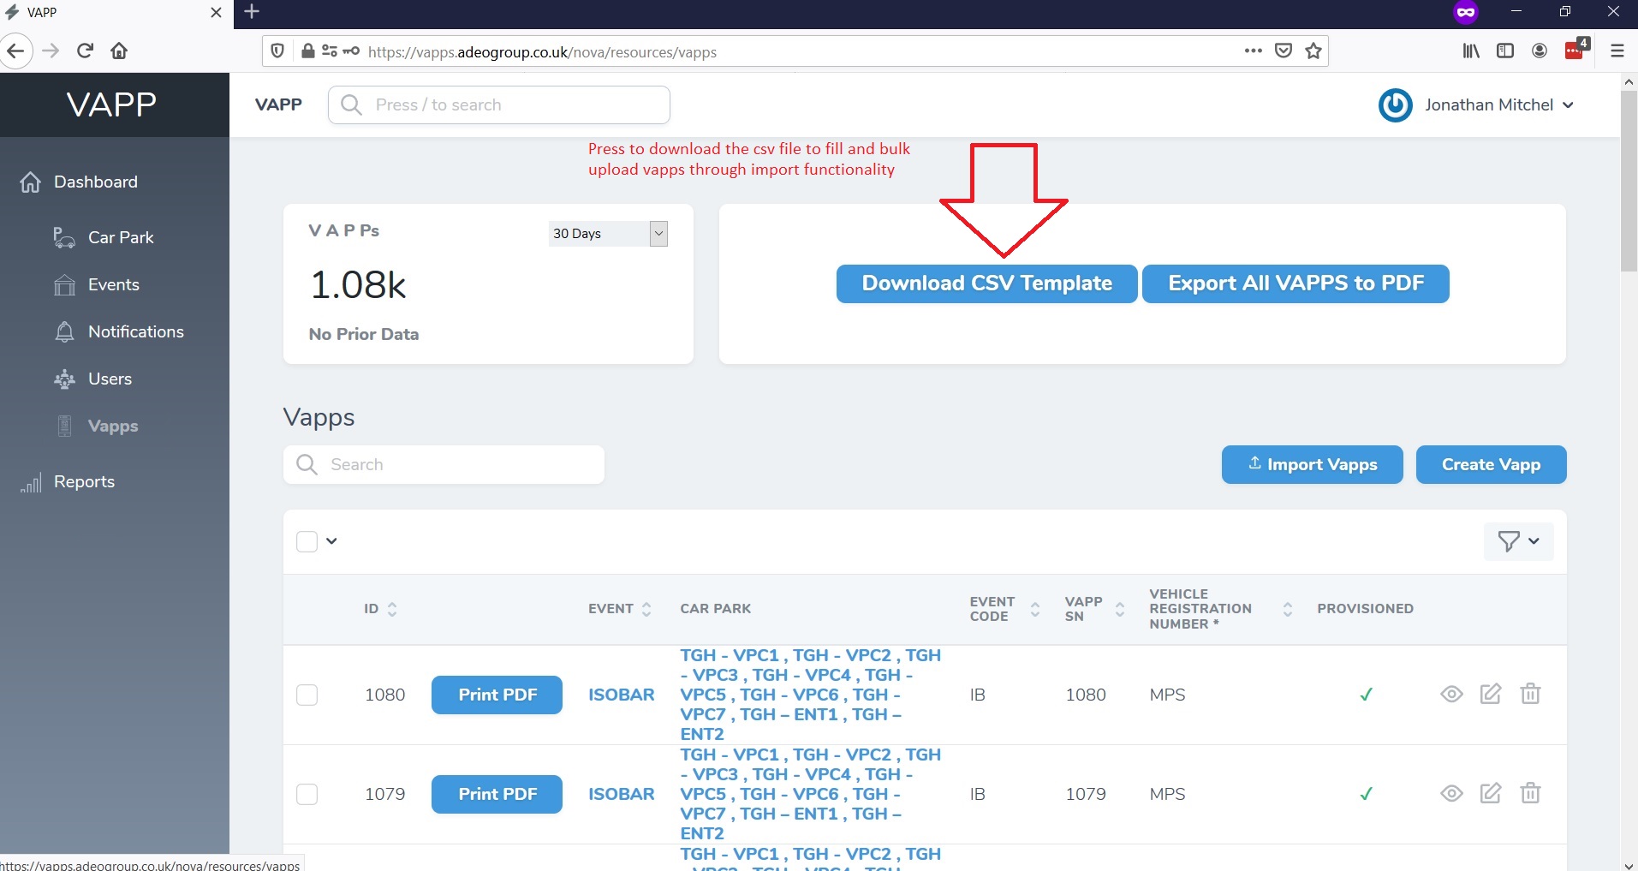The width and height of the screenshot is (1638, 871).
Task: Open Users in the sidebar
Action: pyautogui.click(x=110, y=379)
